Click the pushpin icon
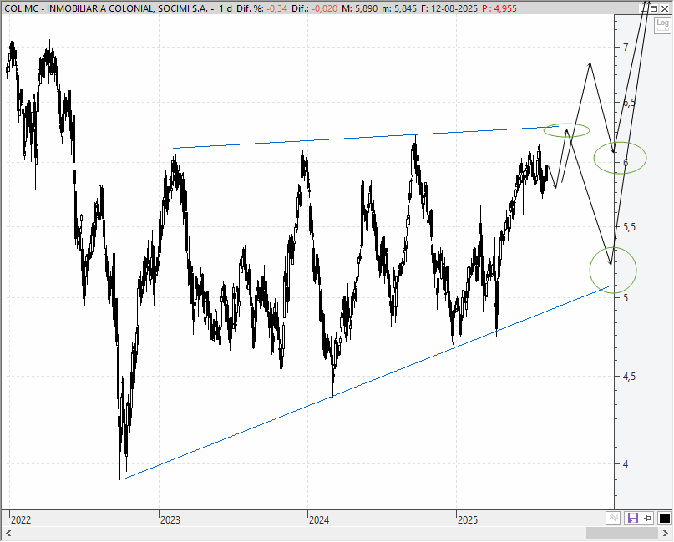Image resolution: width=674 pixels, height=542 pixels. coord(648,518)
